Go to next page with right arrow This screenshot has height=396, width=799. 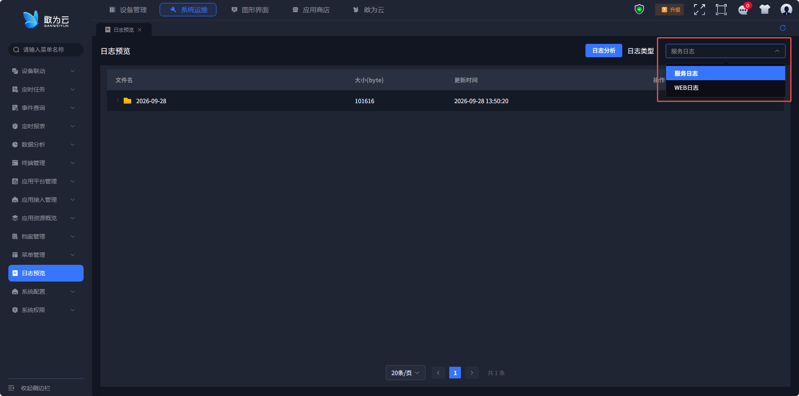(x=472, y=373)
